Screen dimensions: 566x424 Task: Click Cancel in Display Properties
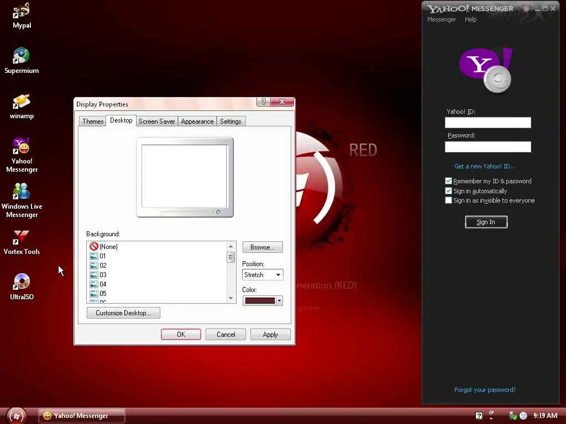[226, 335]
